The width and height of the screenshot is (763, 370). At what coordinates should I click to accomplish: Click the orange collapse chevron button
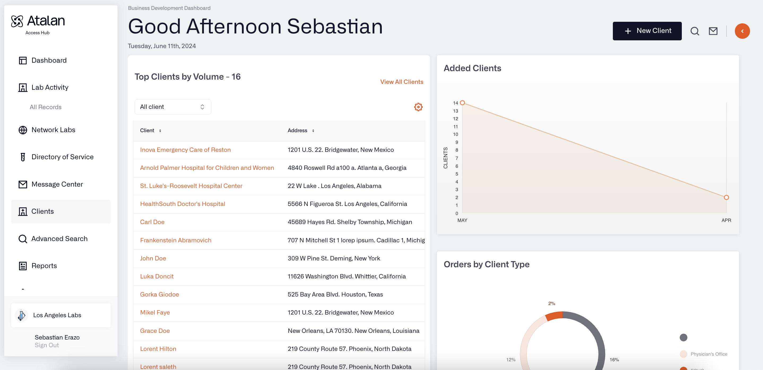[x=742, y=31]
